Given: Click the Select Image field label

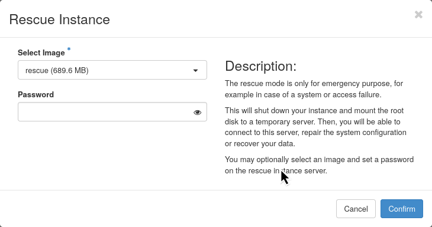Looking at the screenshot, I should click(41, 52).
